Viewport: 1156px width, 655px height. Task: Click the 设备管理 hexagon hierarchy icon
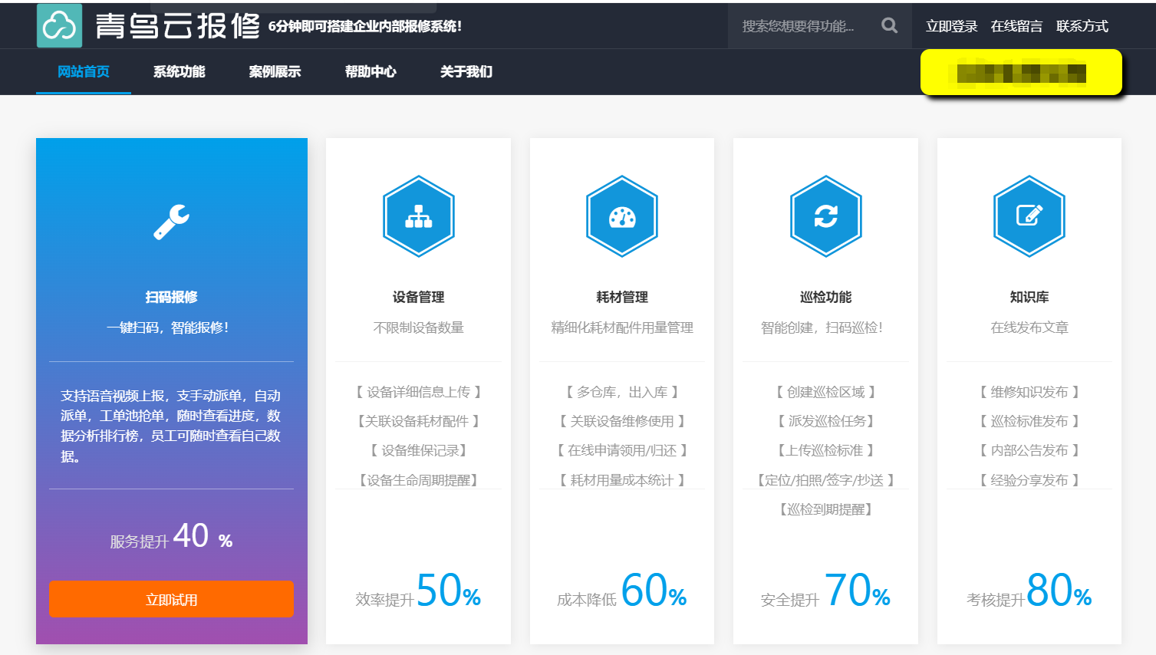coord(419,216)
